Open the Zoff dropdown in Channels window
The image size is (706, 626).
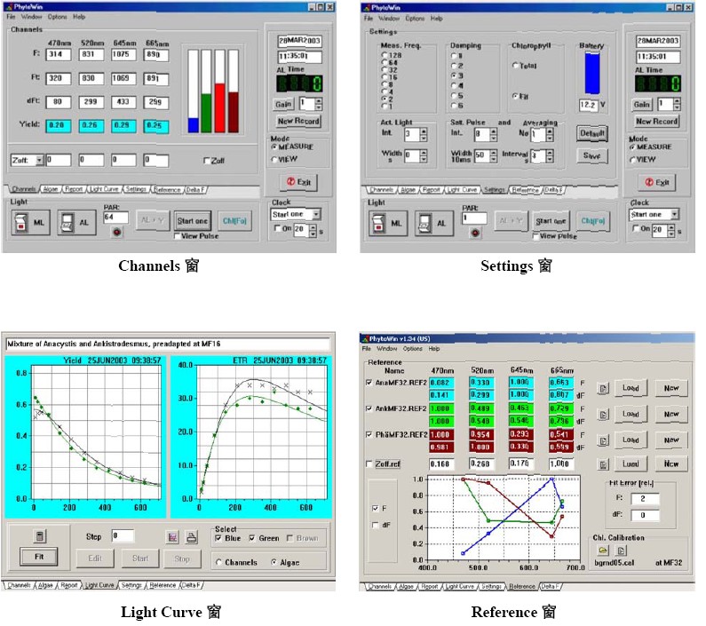[38, 161]
